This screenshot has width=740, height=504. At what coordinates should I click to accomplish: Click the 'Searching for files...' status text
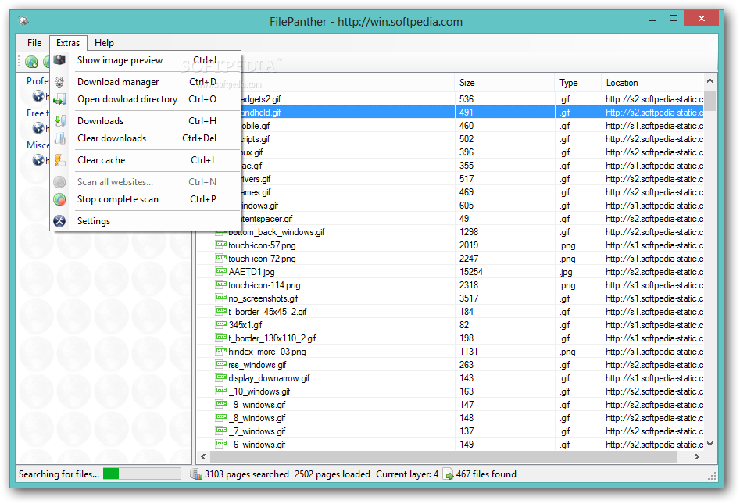pyautogui.click(x=59, y=474)
